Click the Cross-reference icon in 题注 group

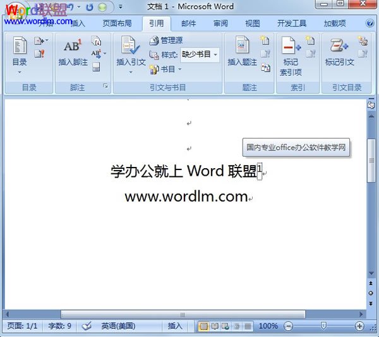265,68
